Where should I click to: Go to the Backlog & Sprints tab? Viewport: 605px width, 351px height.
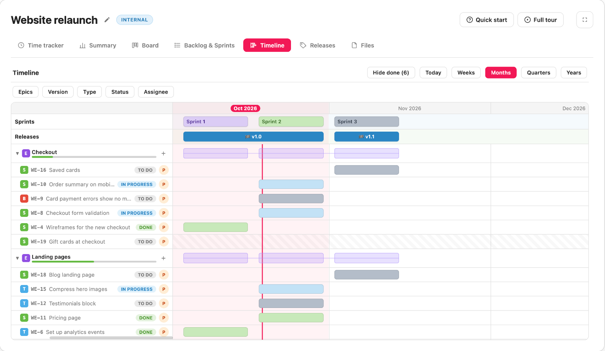(x=204, y=46)
